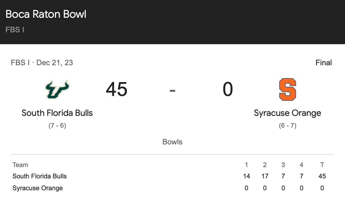Open the South Florida Bulls team name link
This screenshot has height=201, width=345.
click(57, 113)
